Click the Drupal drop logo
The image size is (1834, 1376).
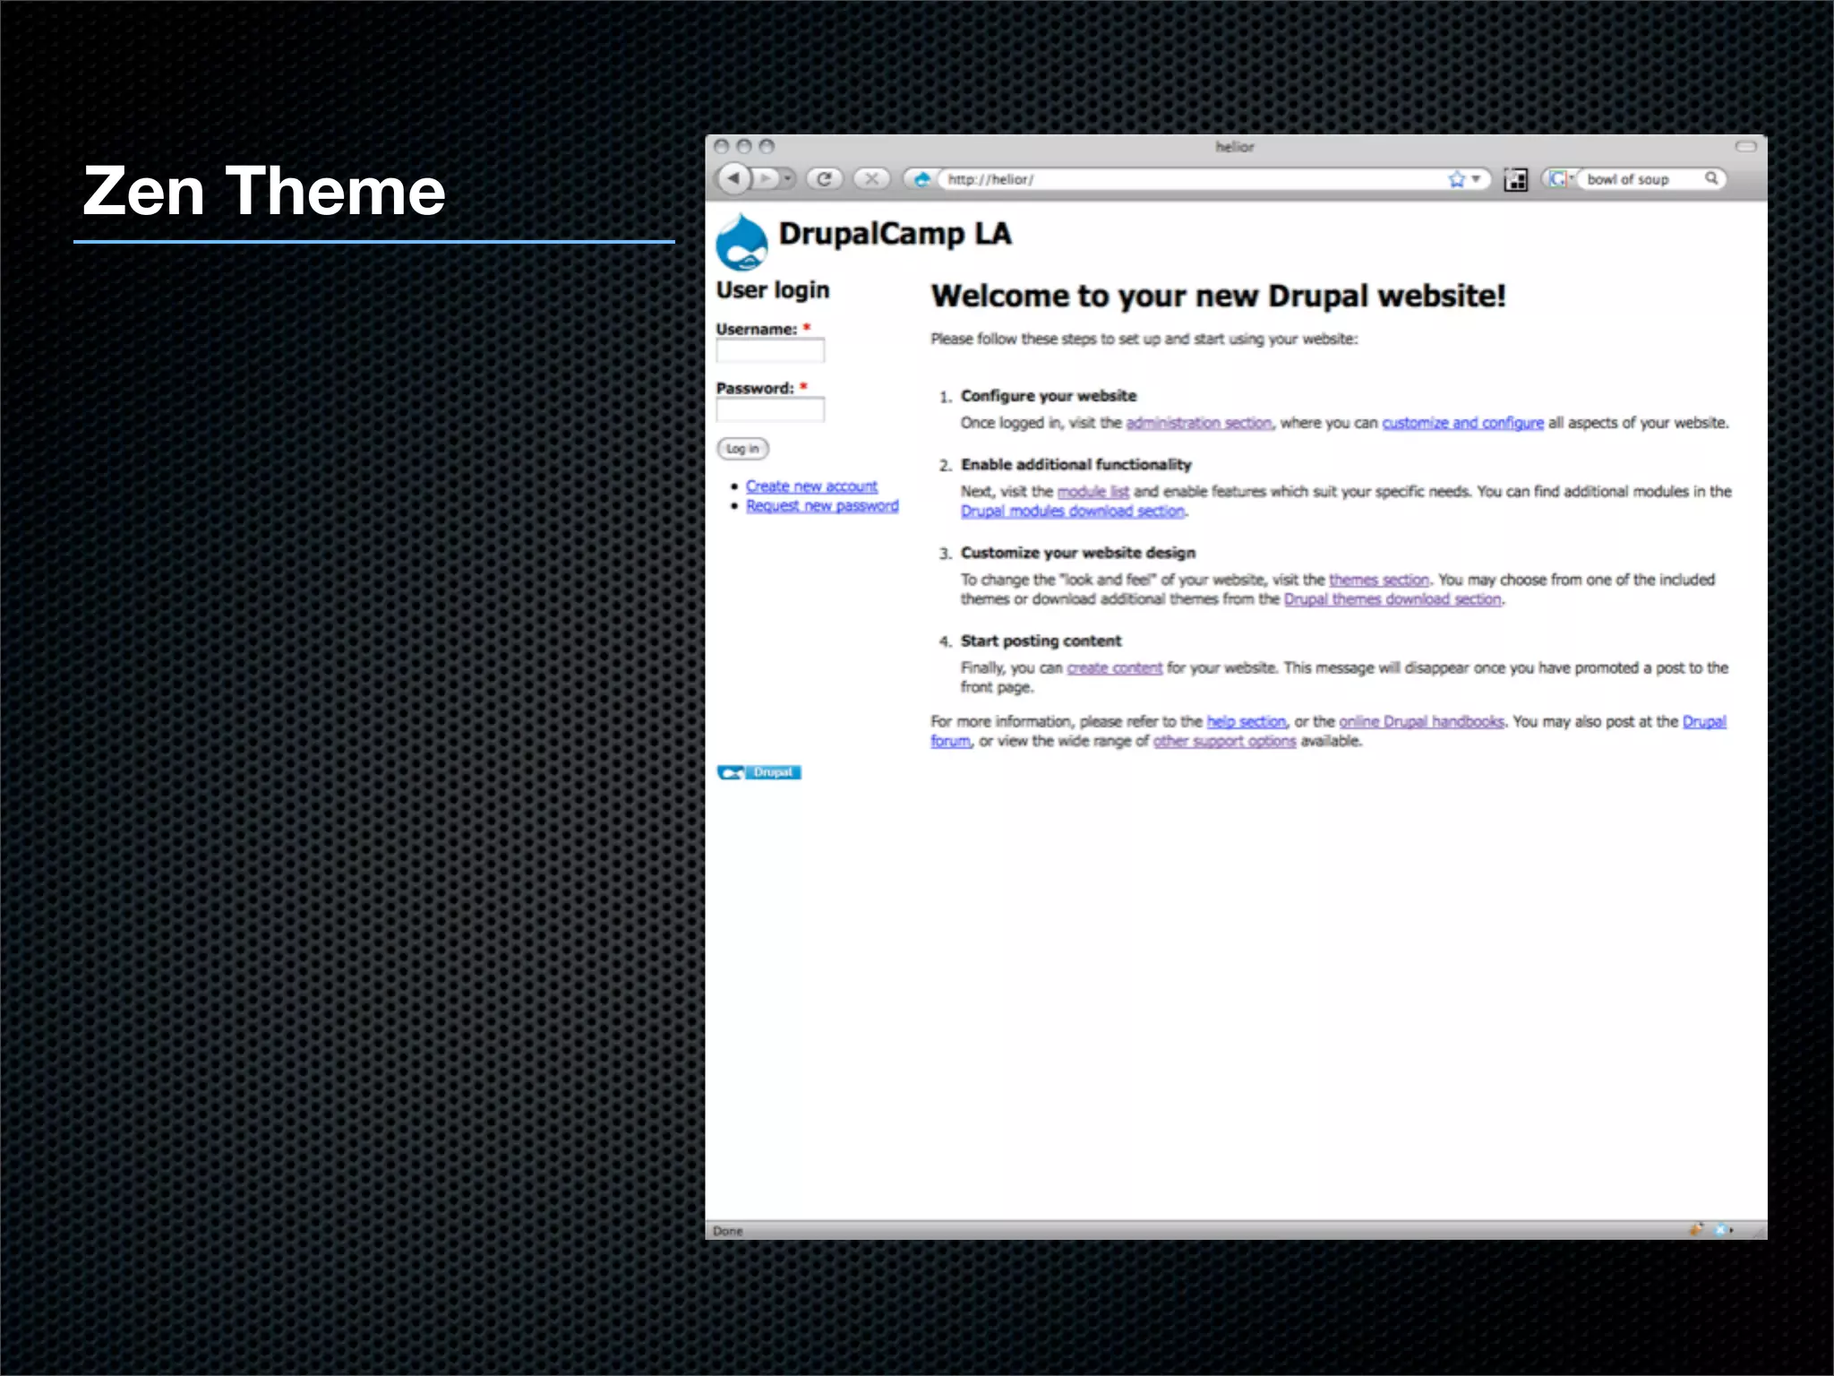(x=741, y=241)
